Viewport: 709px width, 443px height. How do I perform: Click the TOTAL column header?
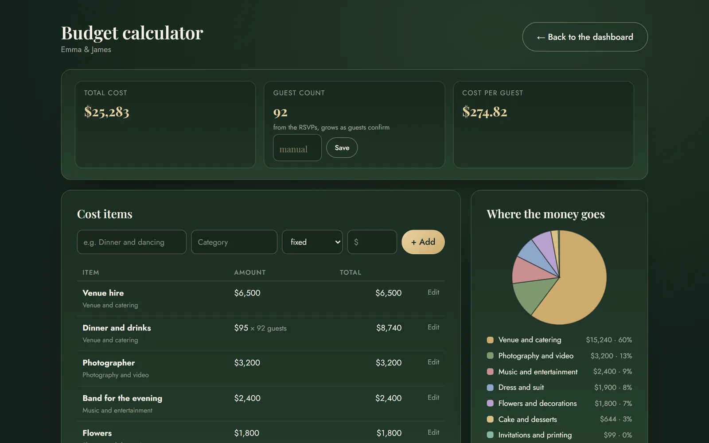click(351, 272)
